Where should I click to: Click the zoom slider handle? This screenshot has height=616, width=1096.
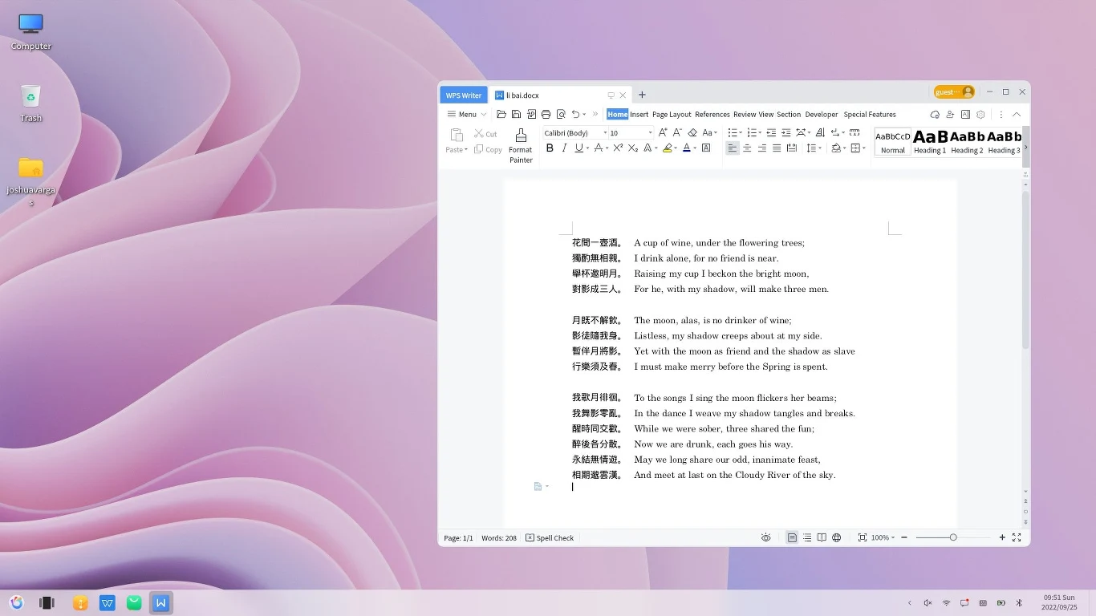pyautogui.click(x=953, y=537)
